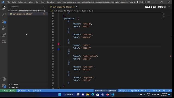Open the Remote Explorer view
The height and width of the screenshot is (98, 174).
click(x=4, y=42)
